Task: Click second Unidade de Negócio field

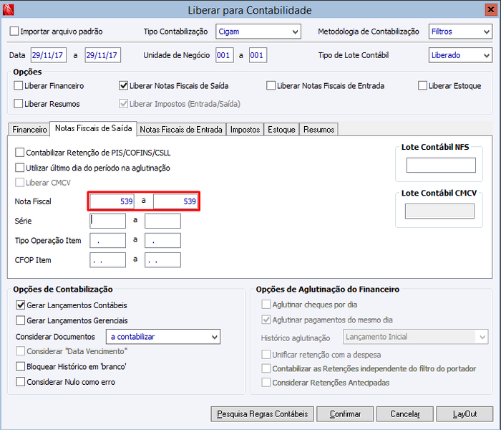Action: pyautogui.click(x=258, y=55)
